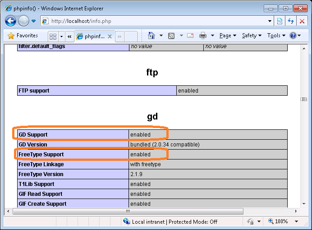Click the Print icon
312x230 pixels.
(203, 35)
